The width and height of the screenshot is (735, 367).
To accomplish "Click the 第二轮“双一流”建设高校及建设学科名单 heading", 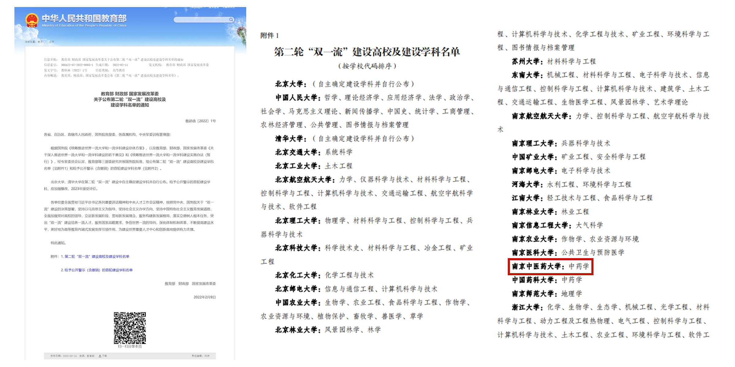I will [367, 52].
